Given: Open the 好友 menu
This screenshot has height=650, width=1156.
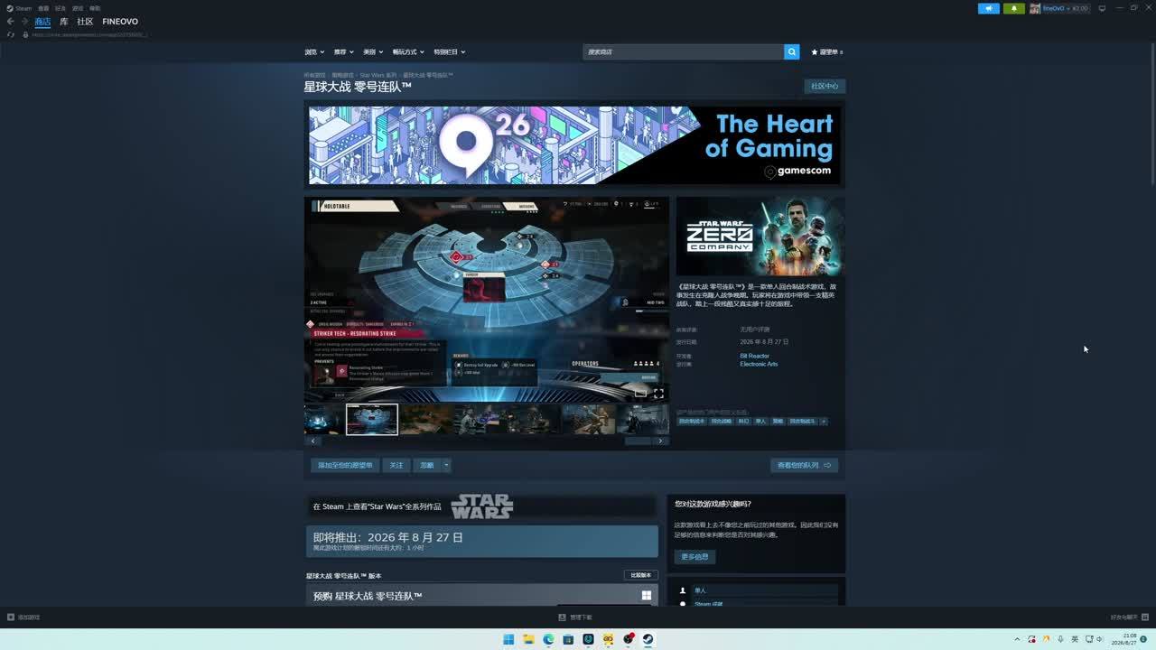Looking at the screenshot, I should (61, 8).
